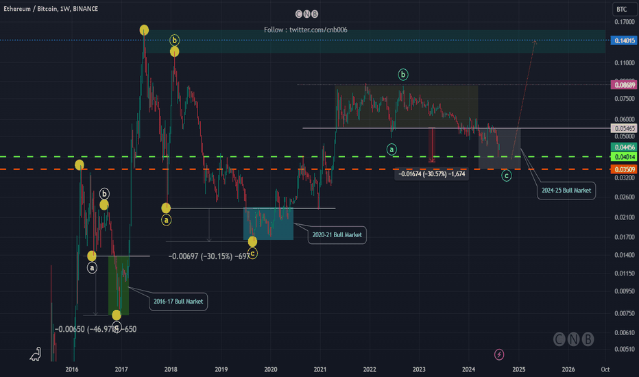This screenshot has height=377, width=639.
Task: Click the 2026 label on time axis
Action: point(568,369)
